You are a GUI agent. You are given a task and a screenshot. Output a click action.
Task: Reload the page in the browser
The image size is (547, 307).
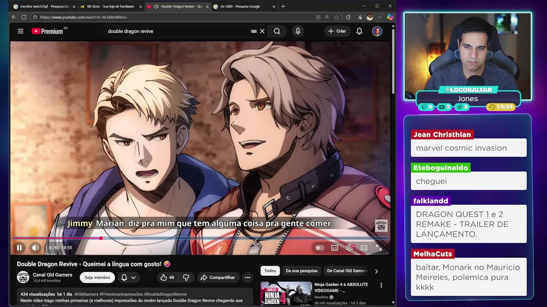[x=24, y=17]
